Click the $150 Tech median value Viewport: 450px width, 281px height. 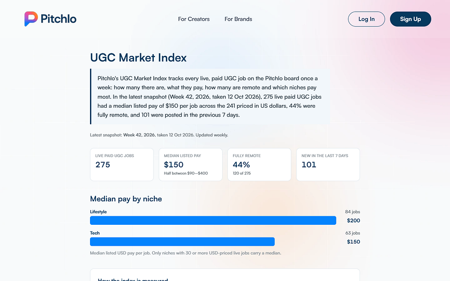pyautogui.click(x=353, y=242)
